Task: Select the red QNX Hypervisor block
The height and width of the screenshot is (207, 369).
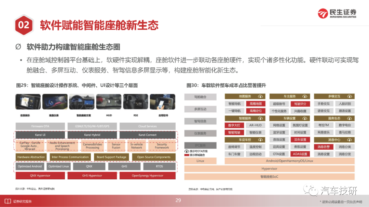Action: point(40,176)
